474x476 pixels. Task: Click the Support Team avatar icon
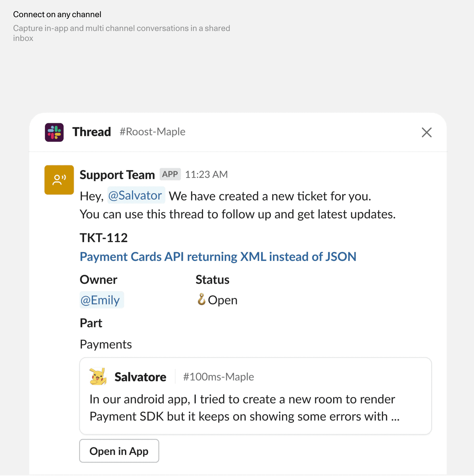pyautogui.click(x=59, y=180)
